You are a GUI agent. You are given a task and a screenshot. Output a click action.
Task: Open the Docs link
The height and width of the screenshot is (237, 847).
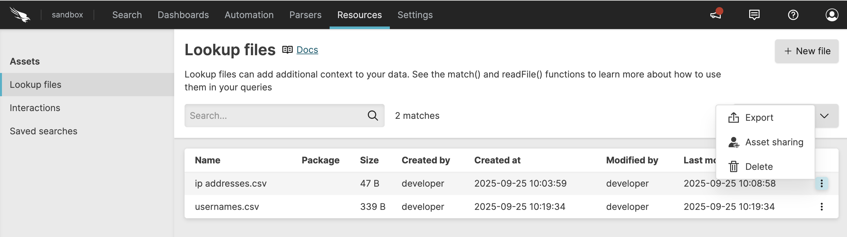307,49
